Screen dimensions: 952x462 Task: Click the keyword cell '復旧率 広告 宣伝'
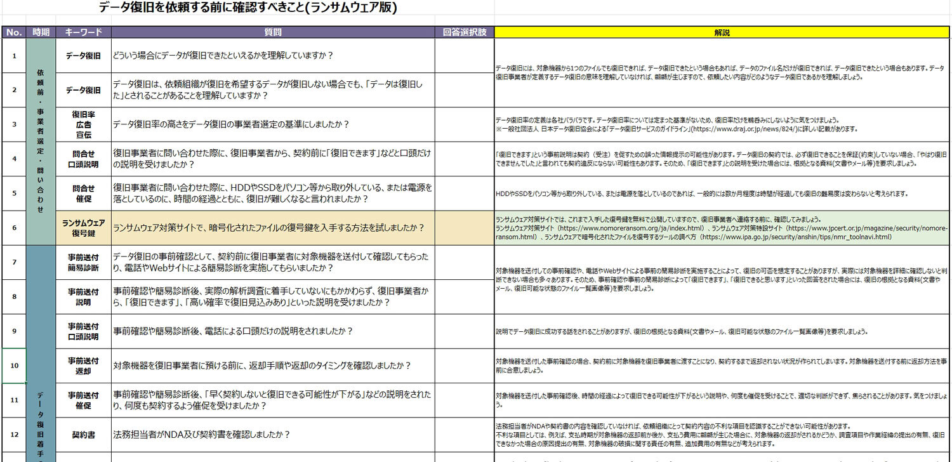tap(83, 124)
